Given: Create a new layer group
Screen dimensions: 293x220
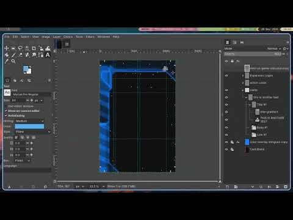Looking at the screenshot, I should (x=236, y=186).
